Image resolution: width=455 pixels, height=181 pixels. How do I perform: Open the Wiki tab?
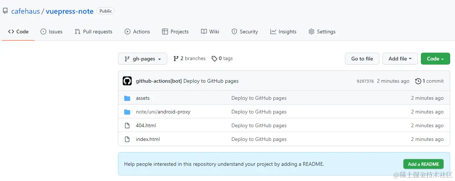210,32
